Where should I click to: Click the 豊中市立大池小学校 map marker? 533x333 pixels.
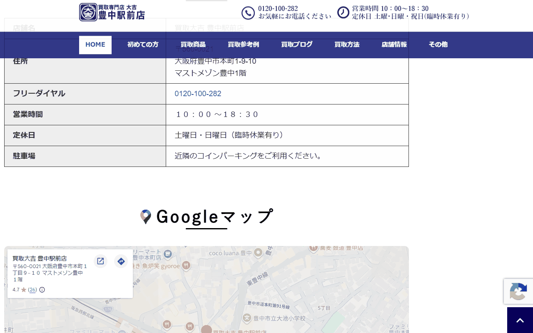(x=247, y=318)
